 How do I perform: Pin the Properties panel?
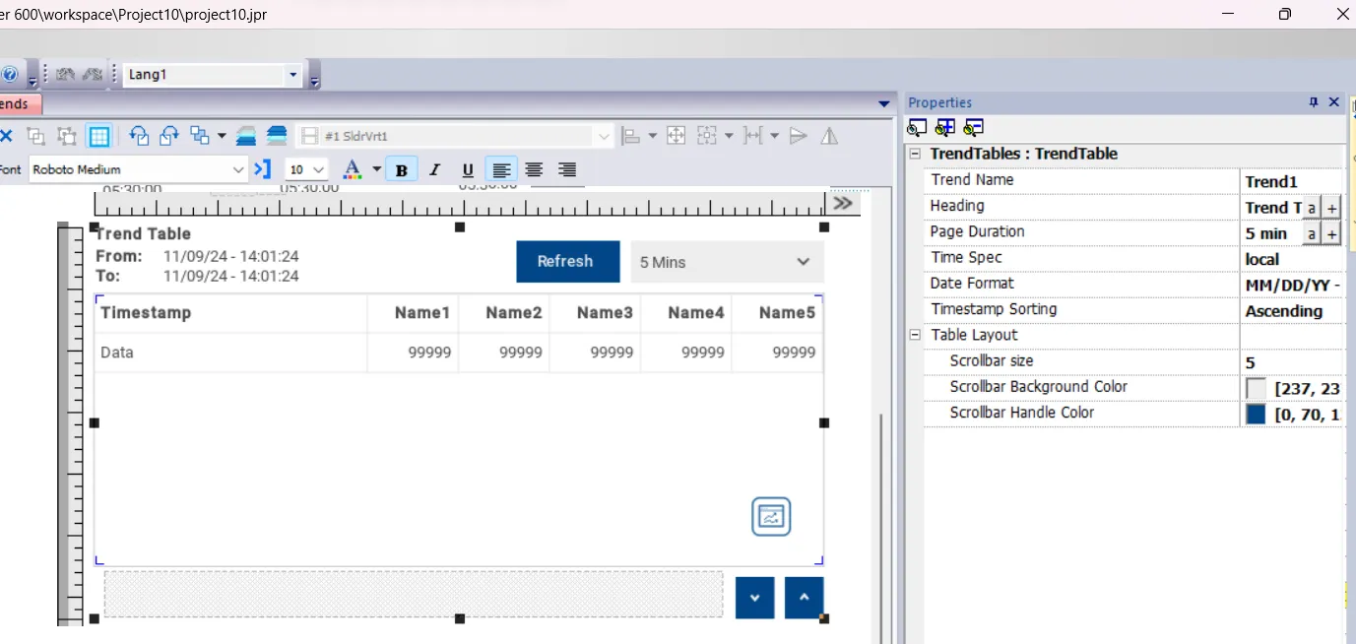coord(1313,102)
